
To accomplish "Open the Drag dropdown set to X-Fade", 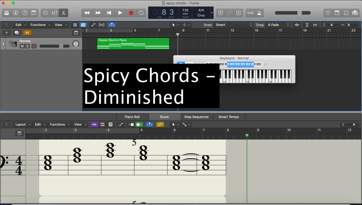I will 278,25.
